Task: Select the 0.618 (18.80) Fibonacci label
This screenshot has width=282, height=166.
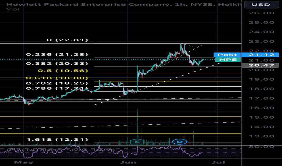Action: click(57, 78)
